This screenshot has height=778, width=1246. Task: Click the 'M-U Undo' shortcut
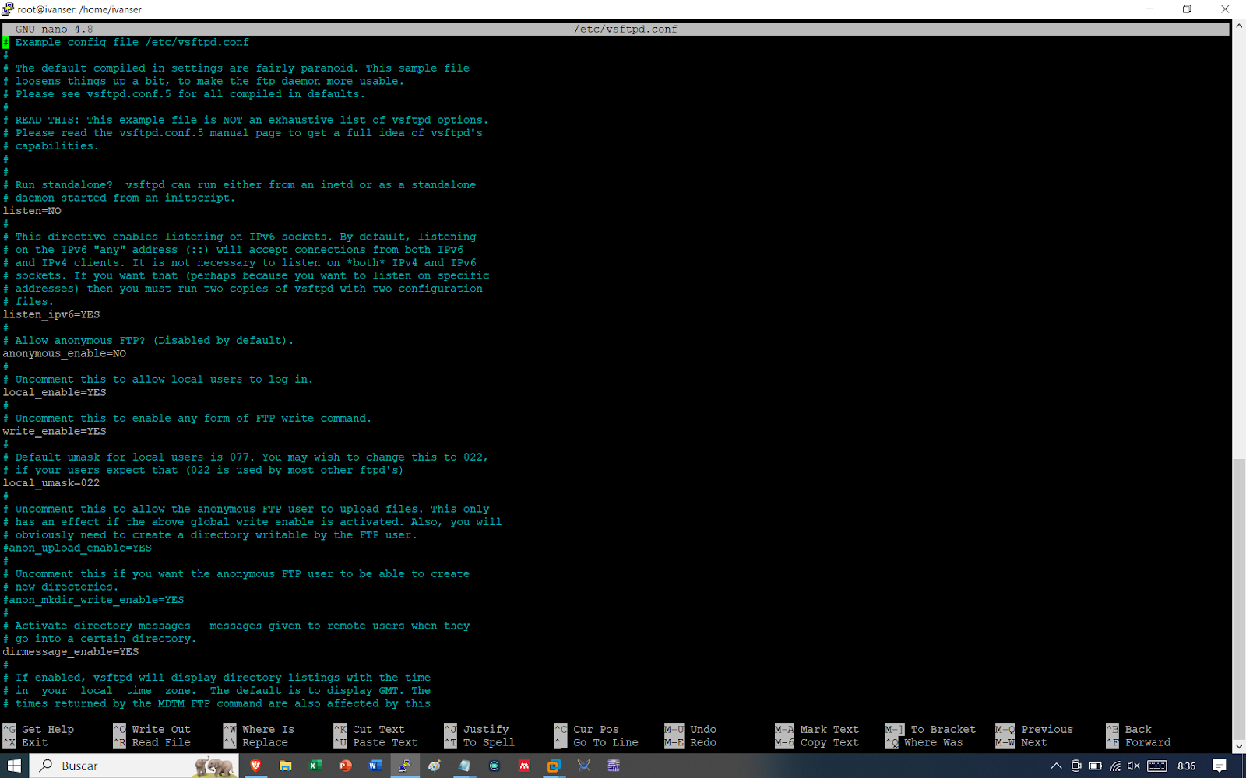pyautogui.click(x=691, y=730)
